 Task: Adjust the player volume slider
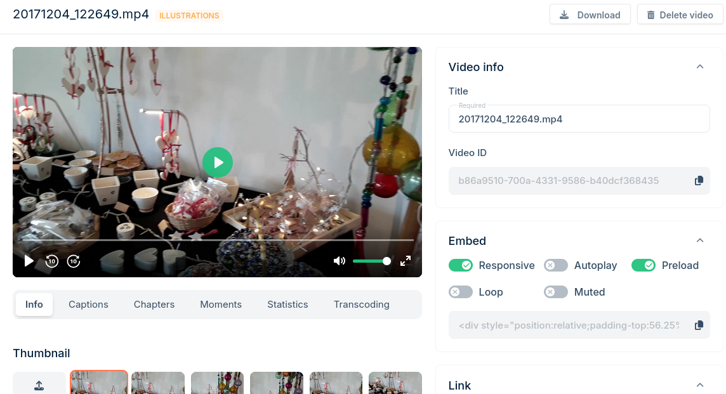[372, 261]
